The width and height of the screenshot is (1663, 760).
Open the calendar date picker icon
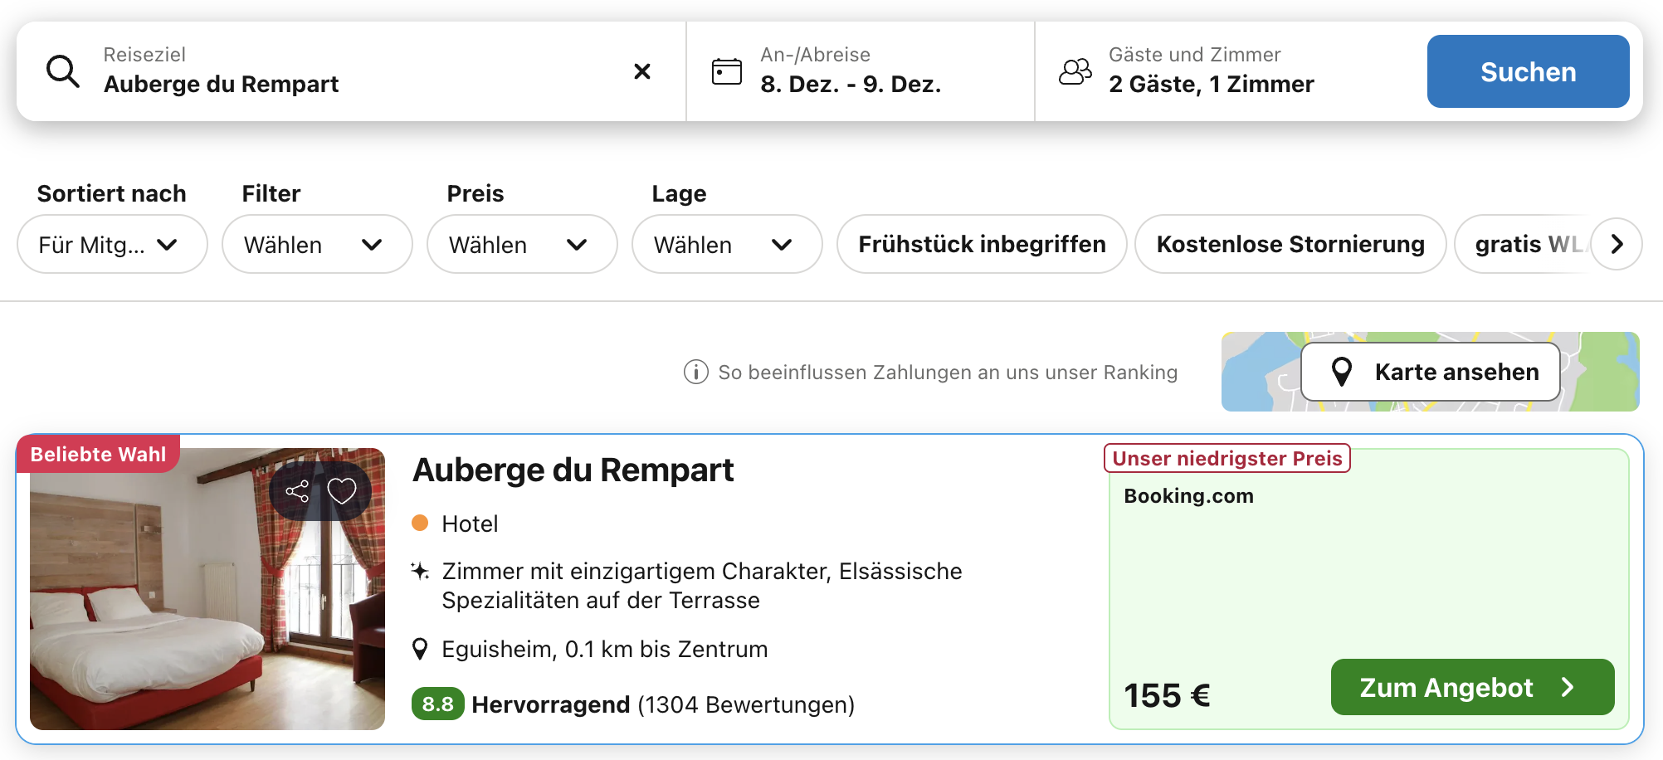point(726,72)
